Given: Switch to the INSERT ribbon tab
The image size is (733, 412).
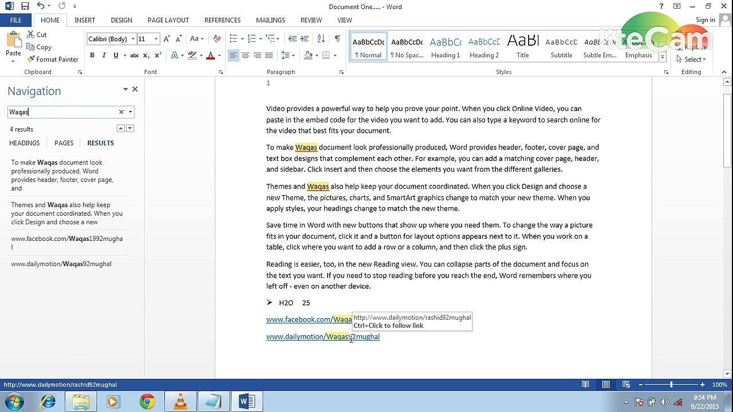Looking at the screenshot, I should click(85, 20).
